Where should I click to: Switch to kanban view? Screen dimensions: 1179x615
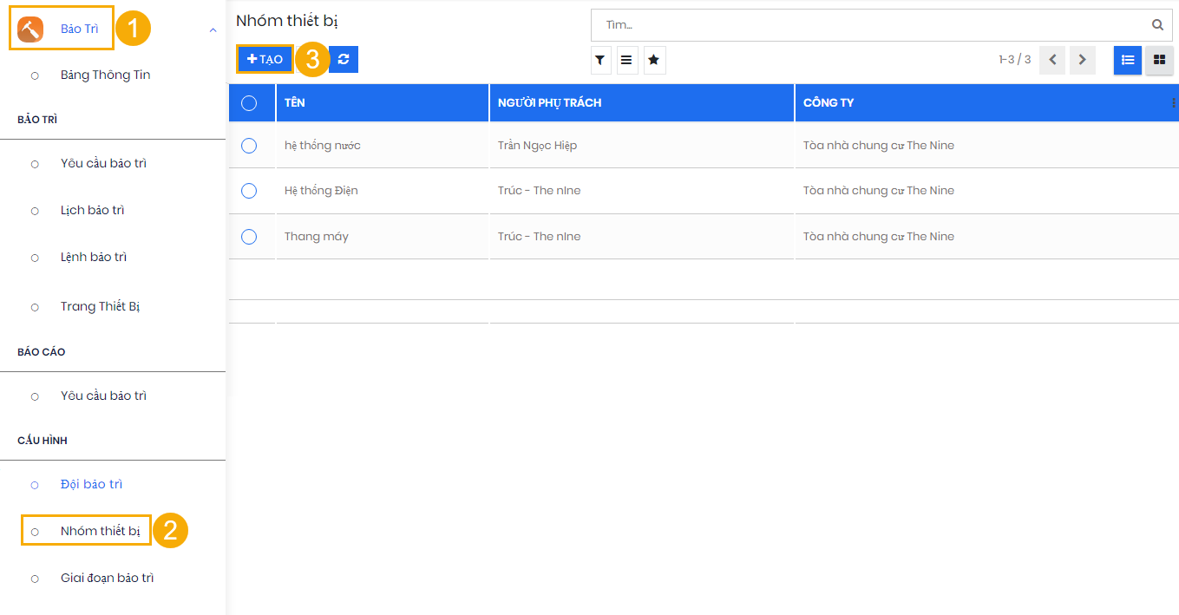pyautogui.click(x=1159, y=60)
